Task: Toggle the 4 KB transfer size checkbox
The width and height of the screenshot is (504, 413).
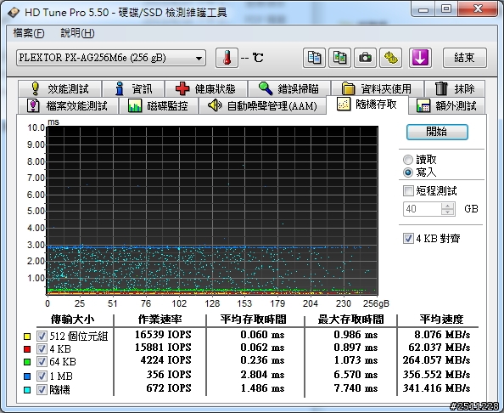Action: 42,348
